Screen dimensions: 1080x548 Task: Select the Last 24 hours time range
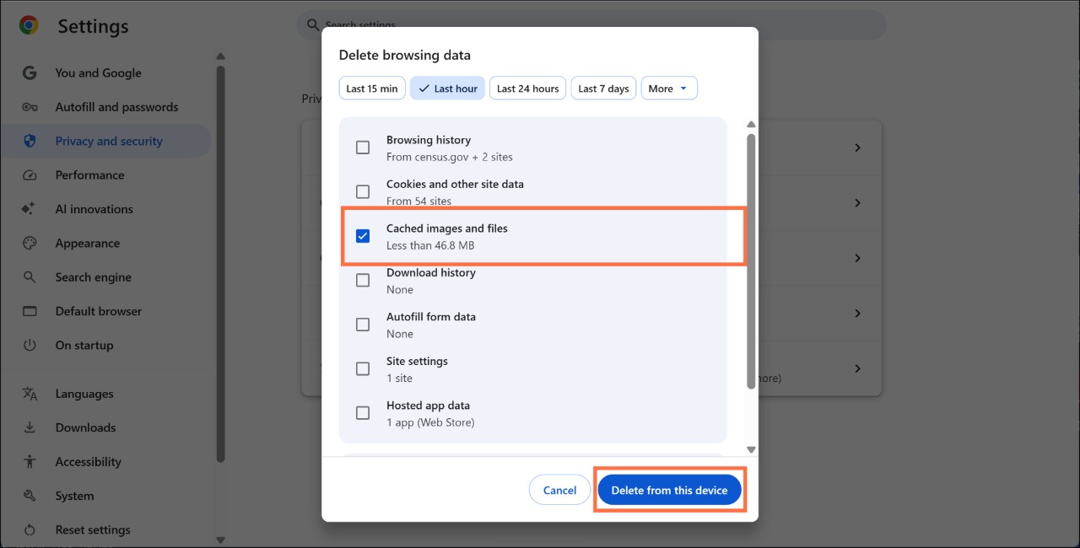[x=527, y=88]
